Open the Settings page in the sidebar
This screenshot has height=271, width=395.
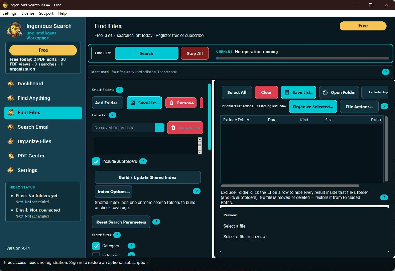coord(43,170)
